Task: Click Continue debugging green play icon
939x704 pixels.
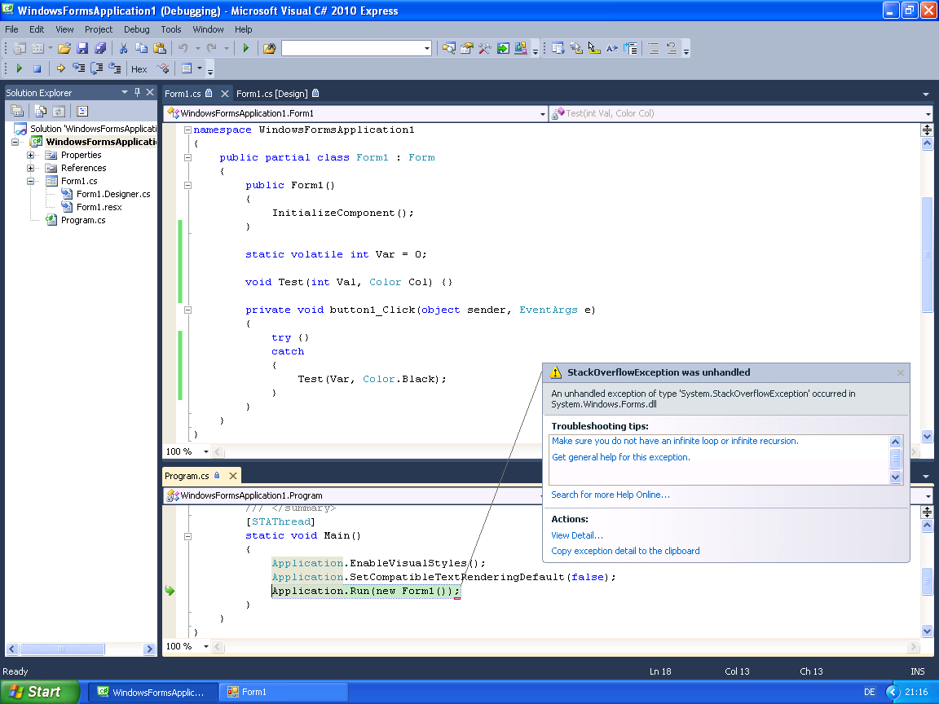Action: (x=20, y=68)
